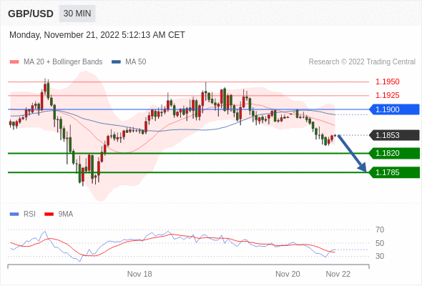Click the green 1.1785 support price tag

tap(394, 172)
